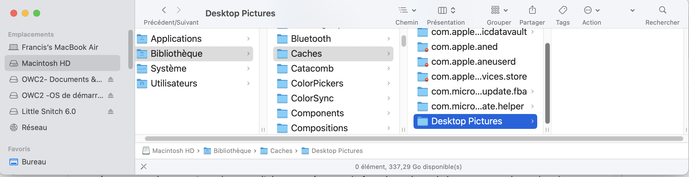This screenshot has height=177, width=689.
Task: Open the Présentation view switcher
Action: (446, 10)
